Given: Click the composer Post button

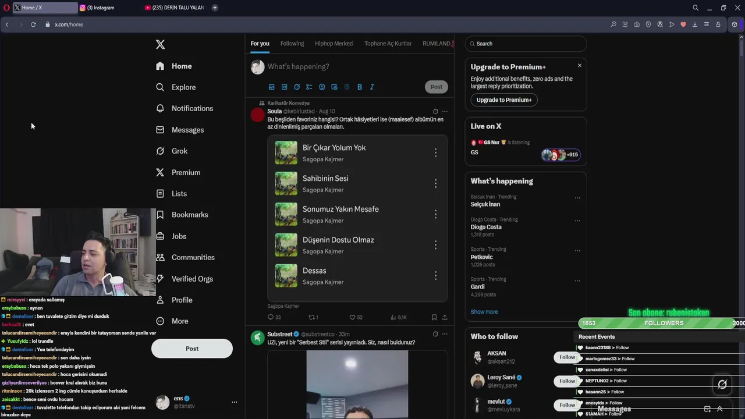Looking at the screenshot, I should [437, 87].
